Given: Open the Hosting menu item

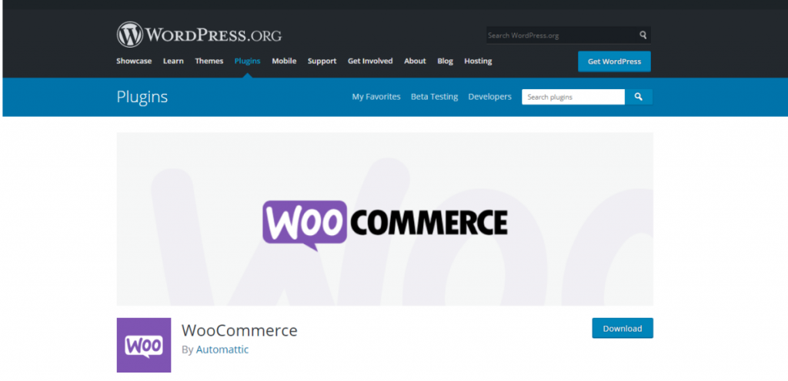Looking at the screenshot, I should pyautogui.click(x=478, y=61).
